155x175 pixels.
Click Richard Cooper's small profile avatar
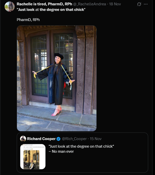[23, 139]
